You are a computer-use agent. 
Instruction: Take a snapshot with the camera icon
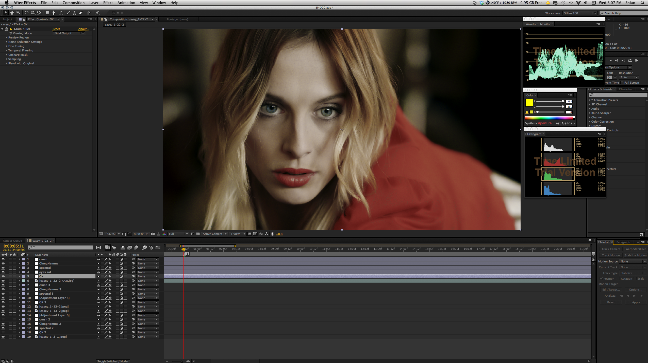(153, 234)
